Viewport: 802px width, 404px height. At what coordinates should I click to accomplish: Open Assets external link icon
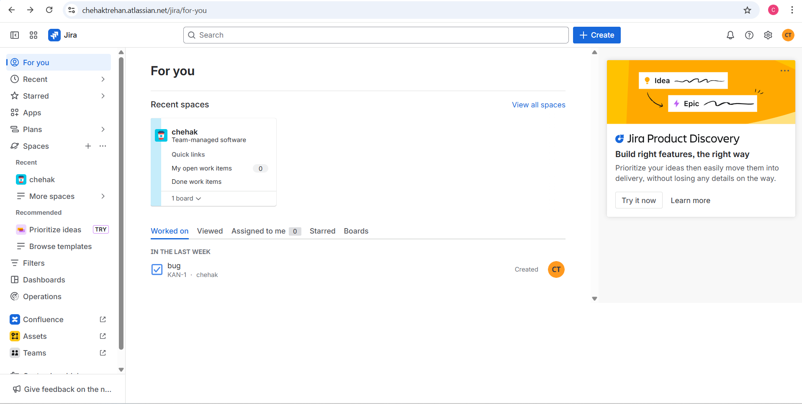tap(103, 336)
